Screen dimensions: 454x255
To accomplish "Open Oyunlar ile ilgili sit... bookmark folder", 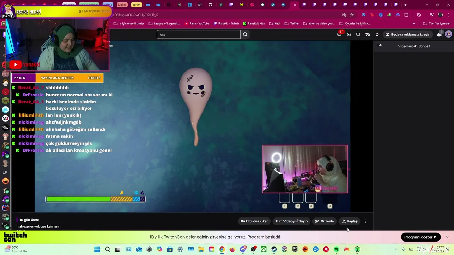I will pyautogui.click(x=355, y=24).
